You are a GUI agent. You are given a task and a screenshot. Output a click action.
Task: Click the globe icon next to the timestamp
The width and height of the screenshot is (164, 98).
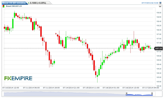160,3
